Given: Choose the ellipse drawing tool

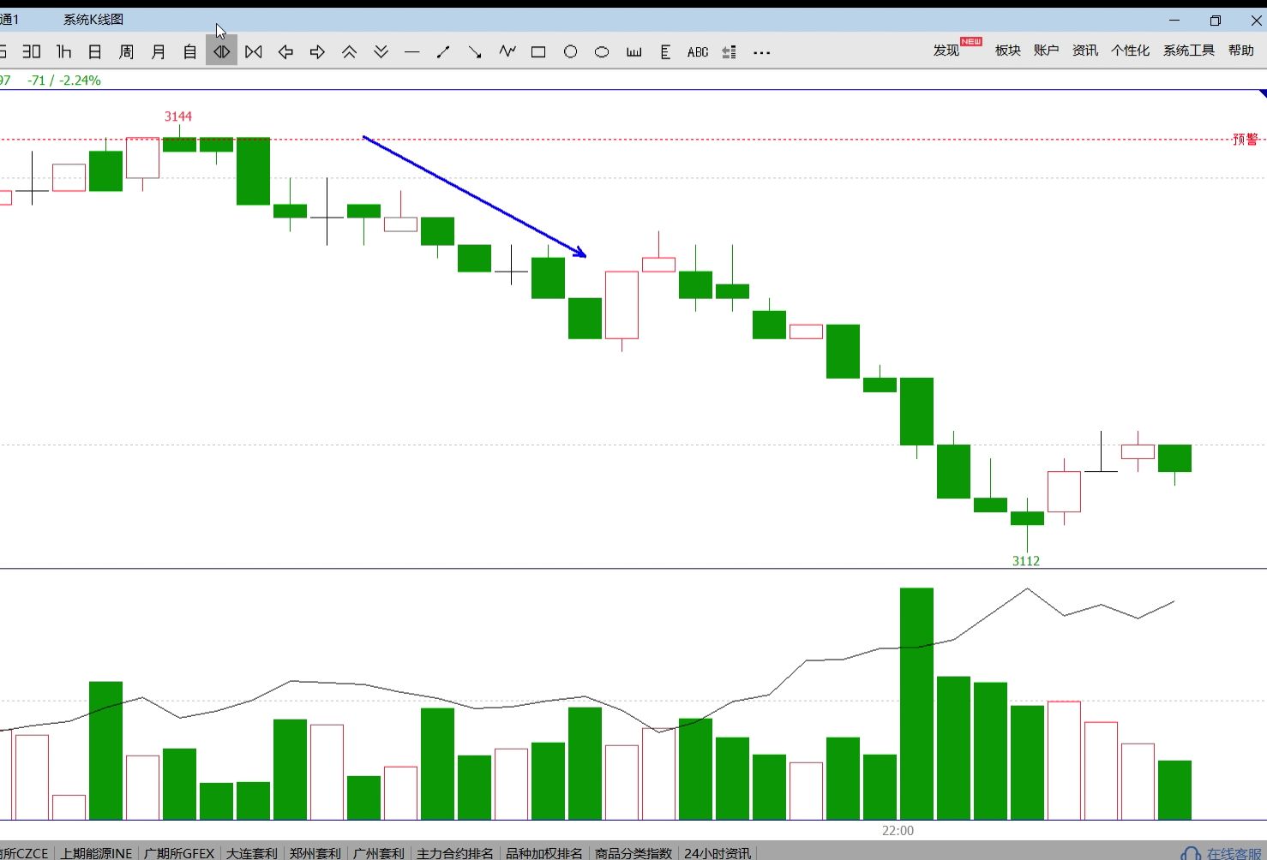Looking at the screenshot, I should pyautogui.click(x=602, y=52).
